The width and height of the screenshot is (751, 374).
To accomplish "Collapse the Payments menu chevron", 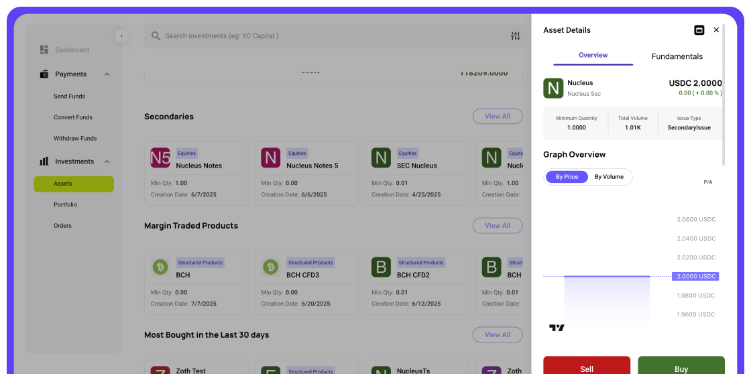I will click(107, 74).
